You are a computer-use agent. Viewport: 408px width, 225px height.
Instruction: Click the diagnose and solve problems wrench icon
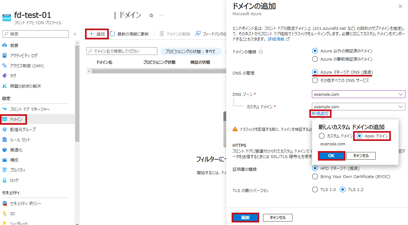(4, 86)
